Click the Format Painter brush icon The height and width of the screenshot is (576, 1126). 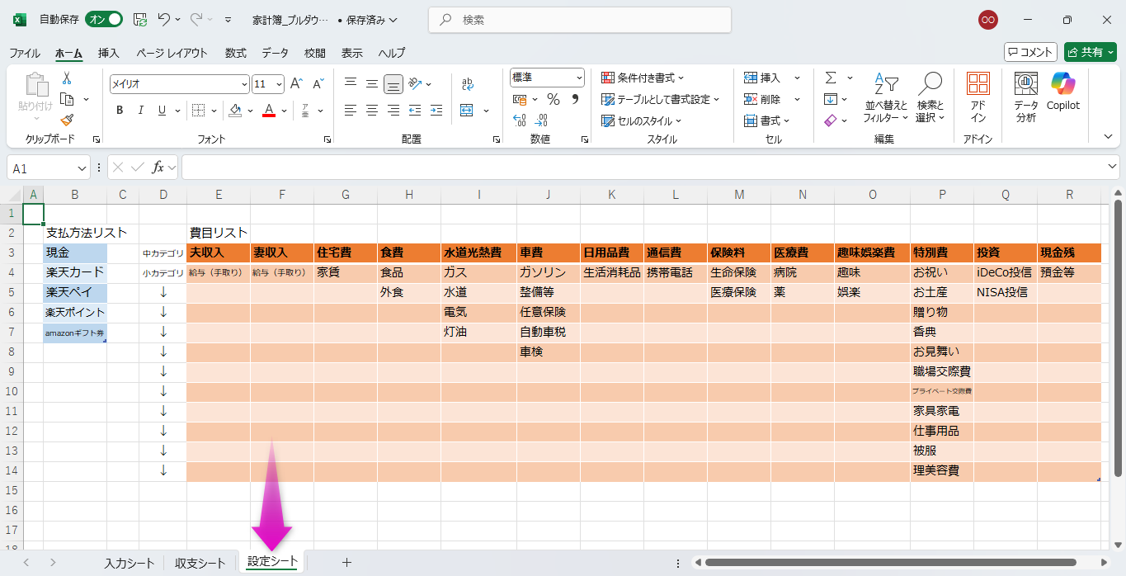(67, 120)
